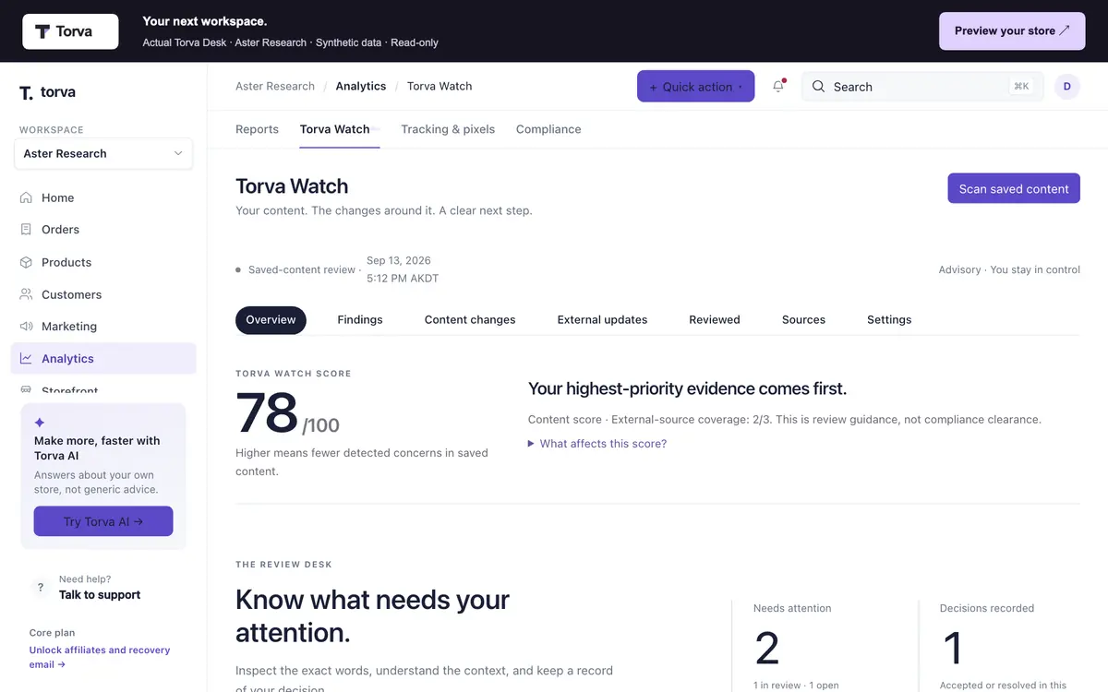Click the Torva AI sparkle icon
The image size is (1108, 692).
(40, 422)
